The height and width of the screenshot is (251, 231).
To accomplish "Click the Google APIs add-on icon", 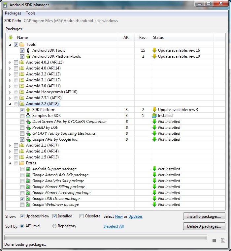I will [28, 139].
